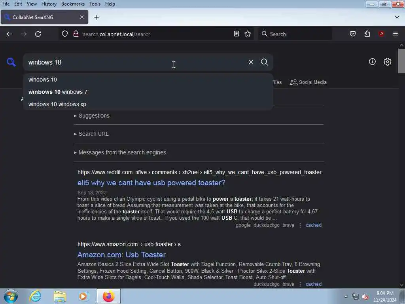This screenshot has width=405, height=304.
Task: View site security lock info icon
Action: point(76,34)
